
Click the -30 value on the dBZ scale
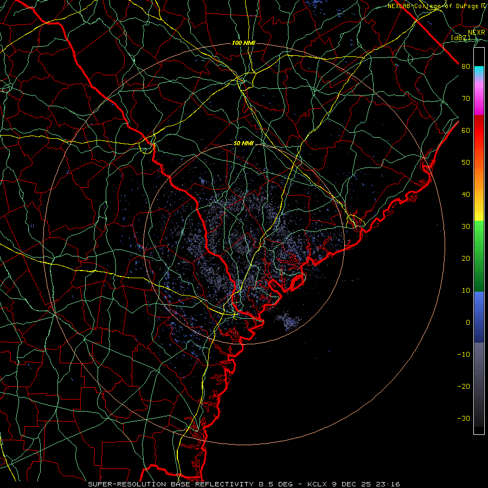coord(464,419)
